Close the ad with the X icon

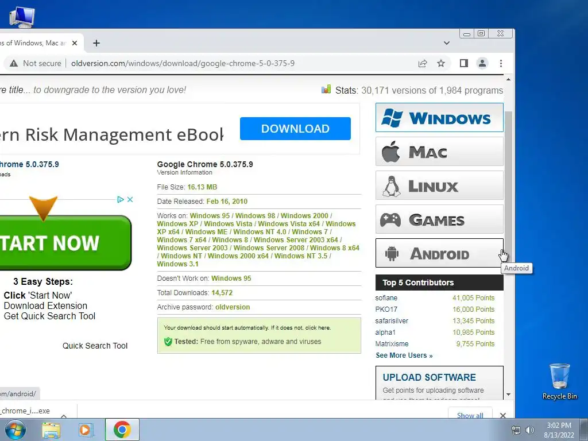(130, 199)
